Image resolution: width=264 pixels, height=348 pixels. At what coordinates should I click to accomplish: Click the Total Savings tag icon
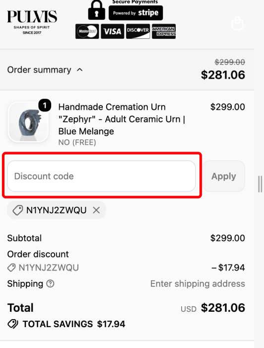click(x=13, y=324)
